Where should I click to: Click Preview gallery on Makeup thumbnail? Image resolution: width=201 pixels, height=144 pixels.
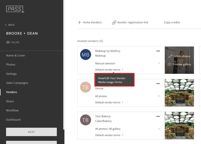click(179, 64)
